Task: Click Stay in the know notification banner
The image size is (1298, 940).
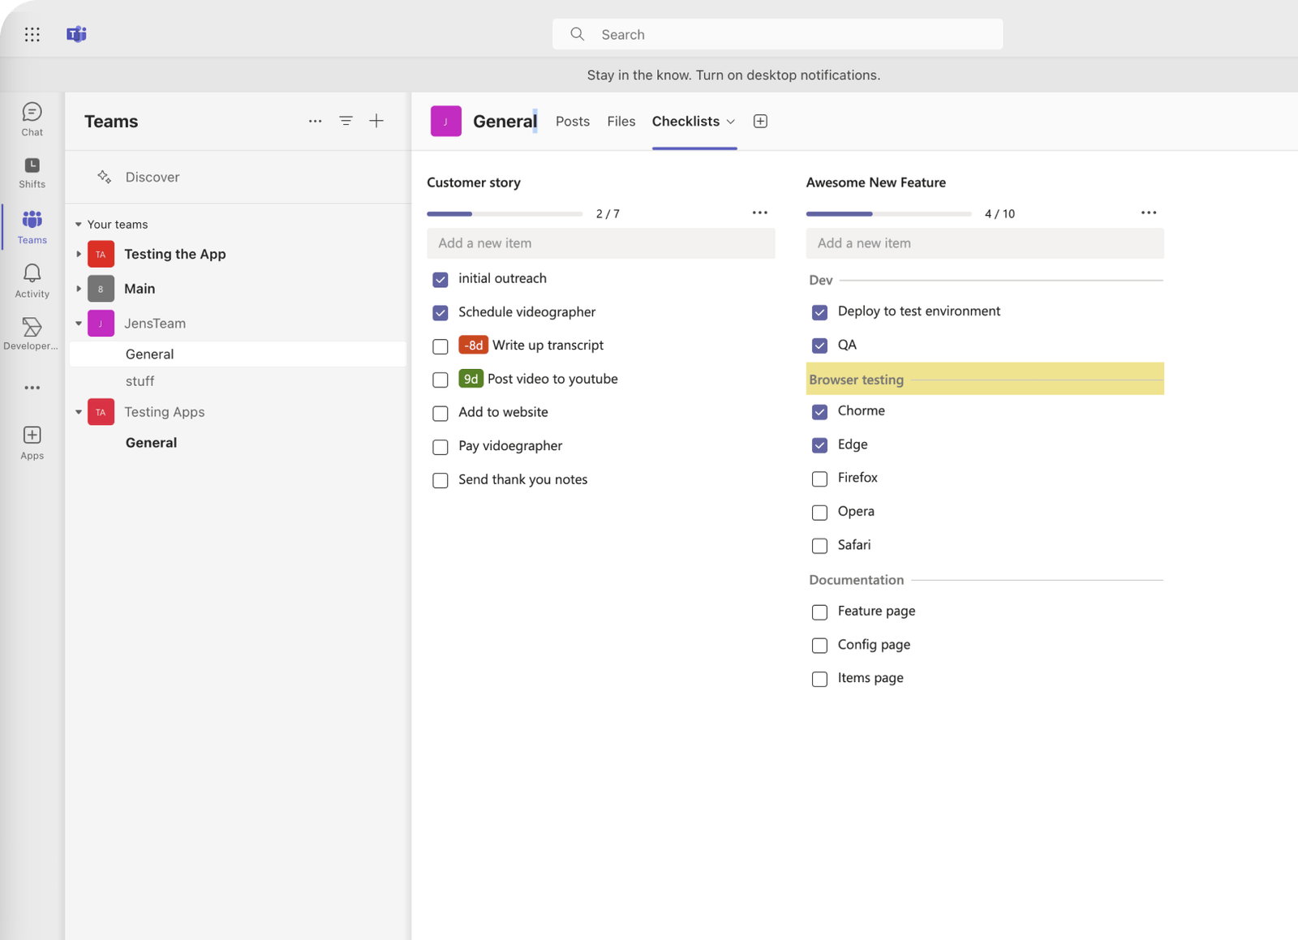Action: point(733,75)
